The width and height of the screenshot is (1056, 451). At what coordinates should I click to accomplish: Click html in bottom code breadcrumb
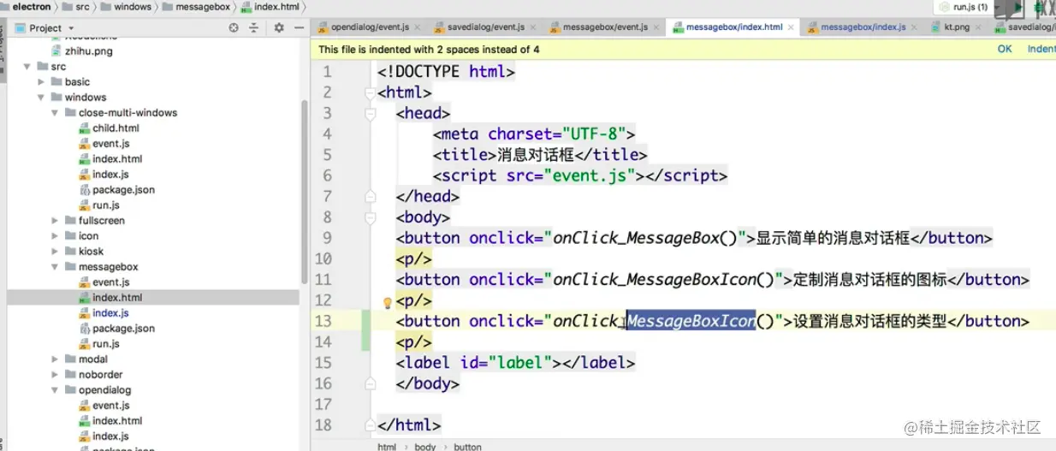tap(387, 447)
